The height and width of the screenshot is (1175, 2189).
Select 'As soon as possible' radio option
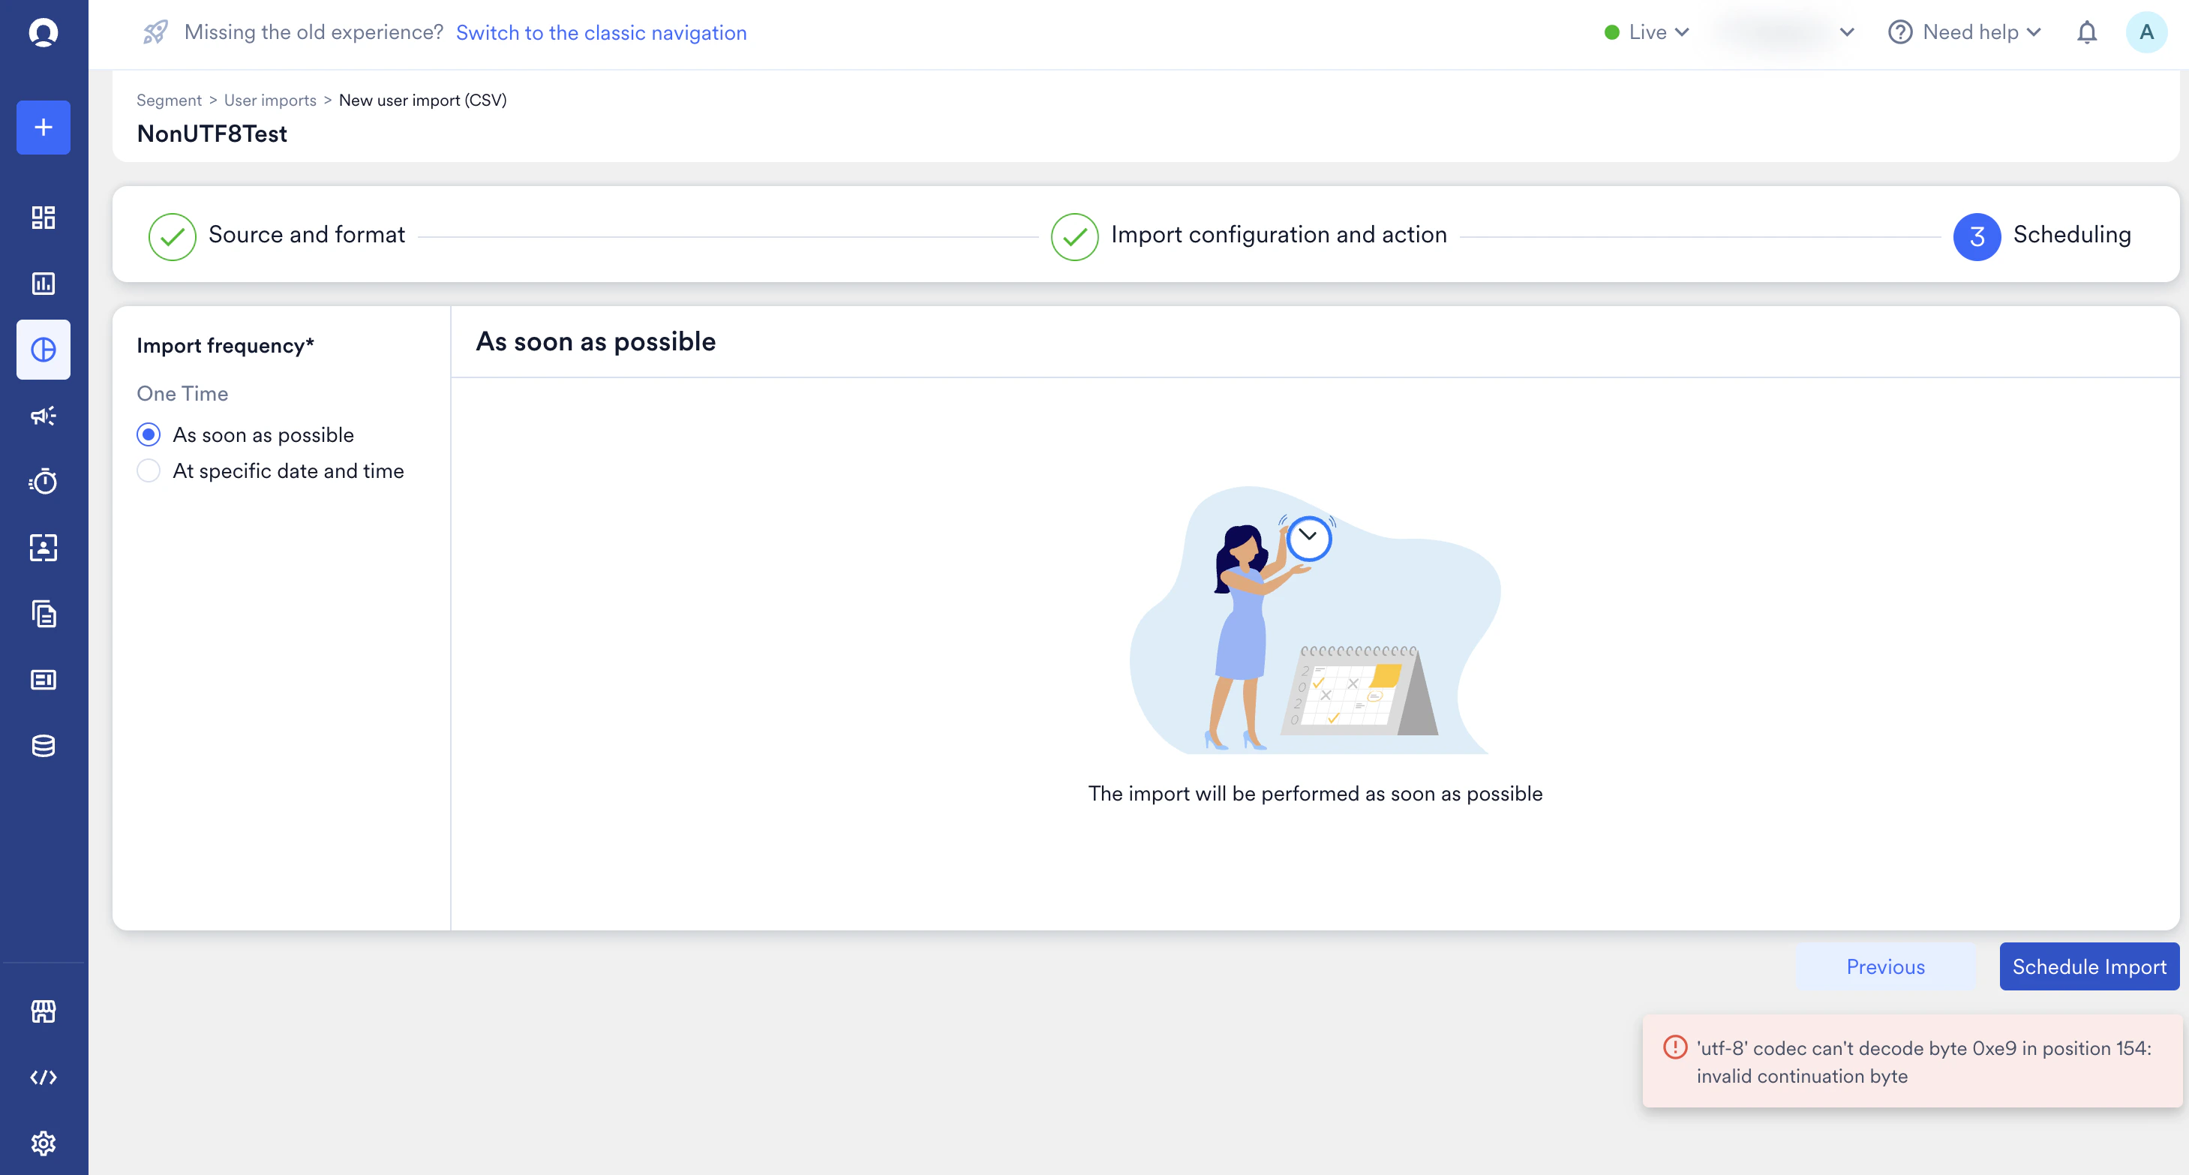(149, 435)
